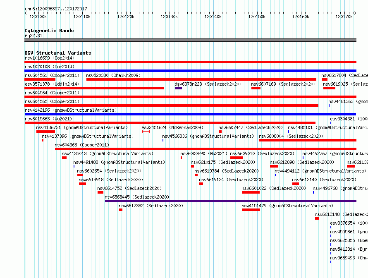Click nsv6619918 (Sedlazeck2020) label
Screen dimensions: 368x278
tap(111, 180)
